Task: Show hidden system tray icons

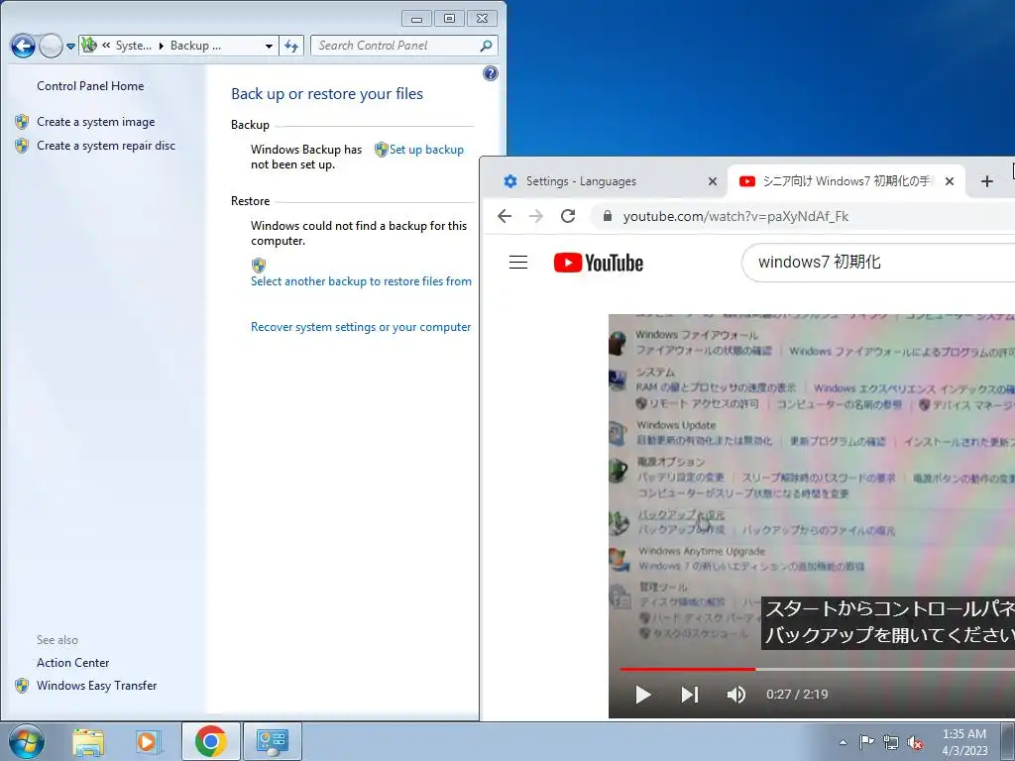Action: tap(843, 742)
